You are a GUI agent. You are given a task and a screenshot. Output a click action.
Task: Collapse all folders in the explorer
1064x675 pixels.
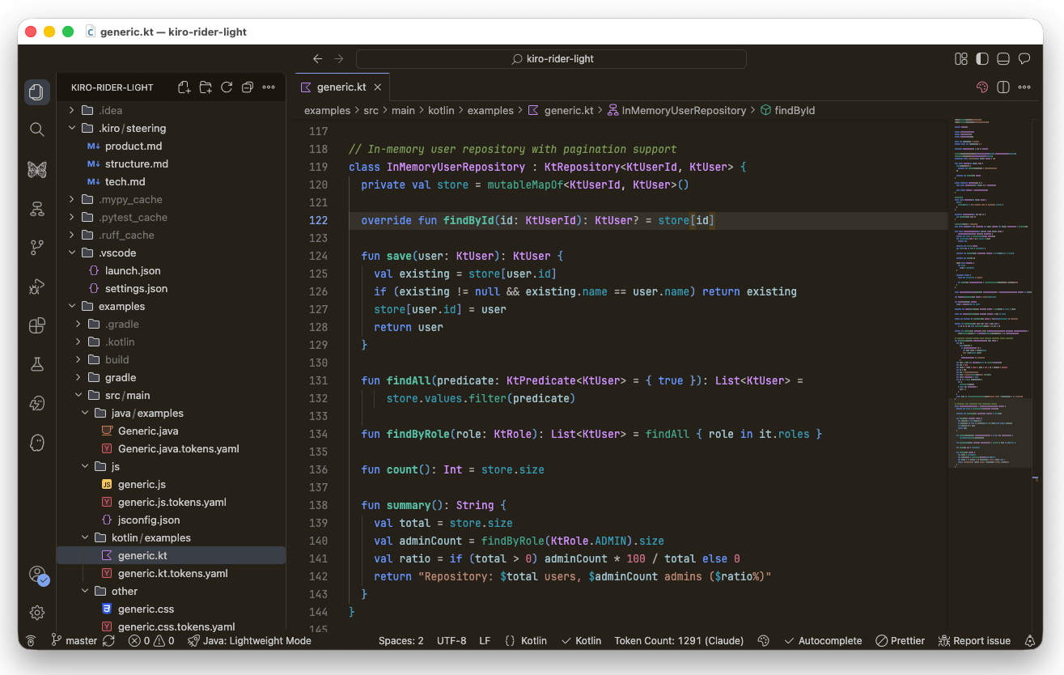pyautogui.click(x=248, y=87)
